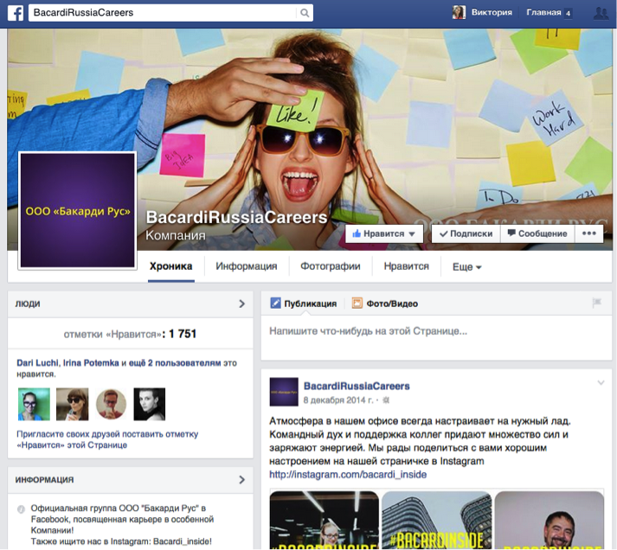Open the instagram.com/bacardi_inside link
This screenshot has height=550, width=617.
click(348, 475)
